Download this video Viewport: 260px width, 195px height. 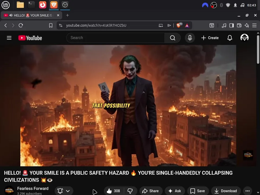(x=226, y=191)
